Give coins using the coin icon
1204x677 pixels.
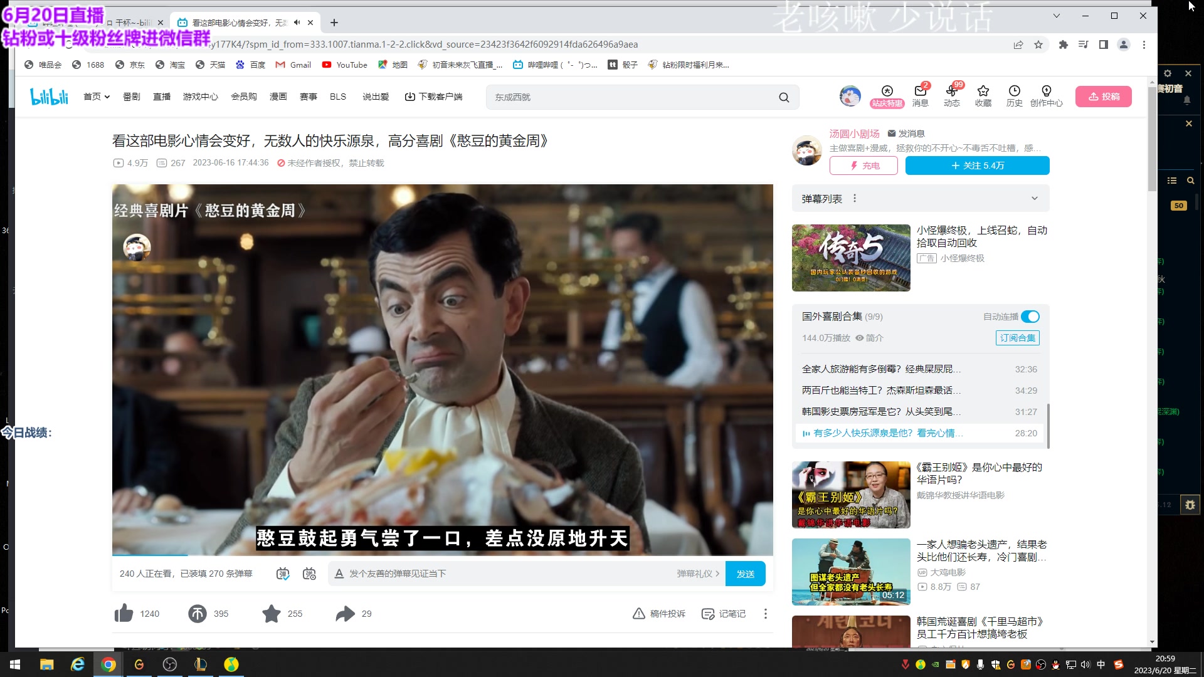tap(196, 614)
